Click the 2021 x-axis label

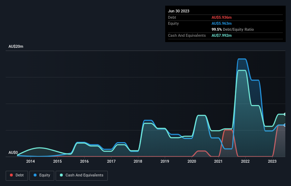point(218,161)
